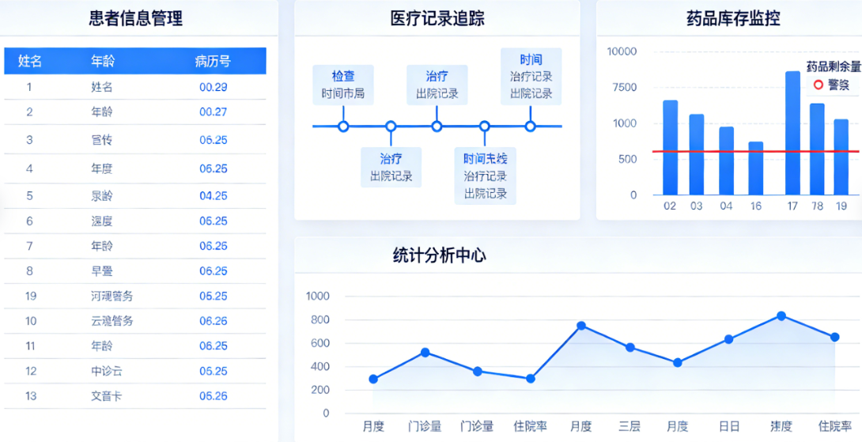
Task: Click the highest point on line chart
Action: point(781,315)
